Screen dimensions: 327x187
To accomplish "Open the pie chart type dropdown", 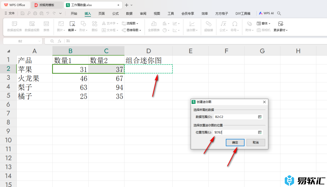I will click(x=169, y=30).
